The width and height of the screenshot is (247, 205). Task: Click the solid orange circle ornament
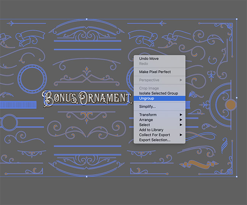point(231,104)
